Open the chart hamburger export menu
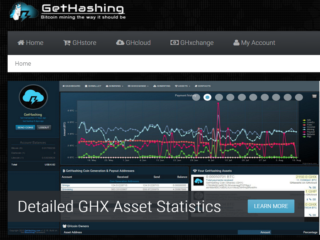320x240 pixels. (x=314, y=96)
